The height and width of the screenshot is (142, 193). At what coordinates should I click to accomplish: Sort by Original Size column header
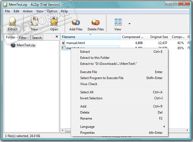[157, 37]
